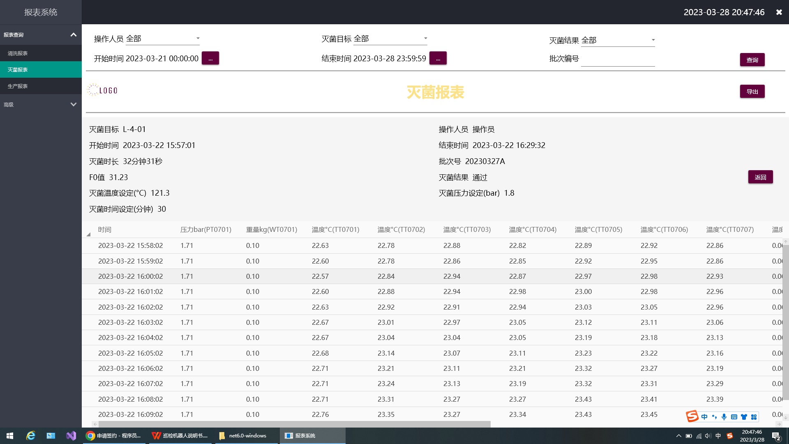Pick end time with the … button
This screenshot has height=444, width=789.
(x=438, y=59)
